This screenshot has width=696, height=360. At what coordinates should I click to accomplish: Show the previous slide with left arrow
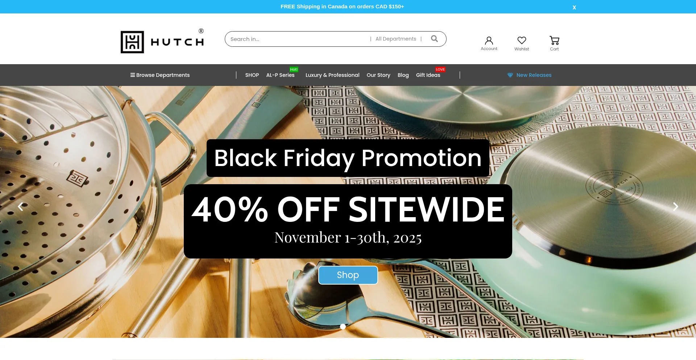point(21,207)
